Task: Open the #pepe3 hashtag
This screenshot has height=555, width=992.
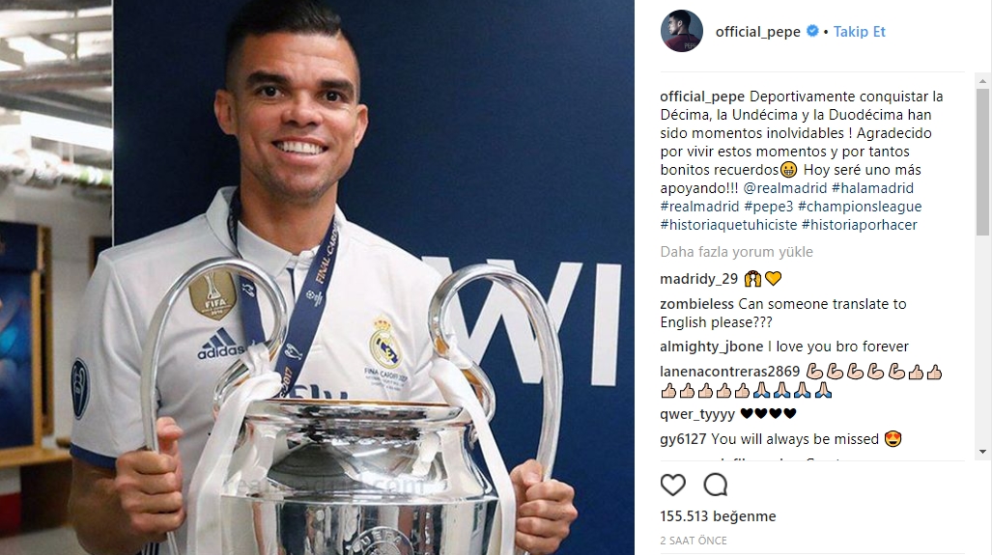Action: 768,206
